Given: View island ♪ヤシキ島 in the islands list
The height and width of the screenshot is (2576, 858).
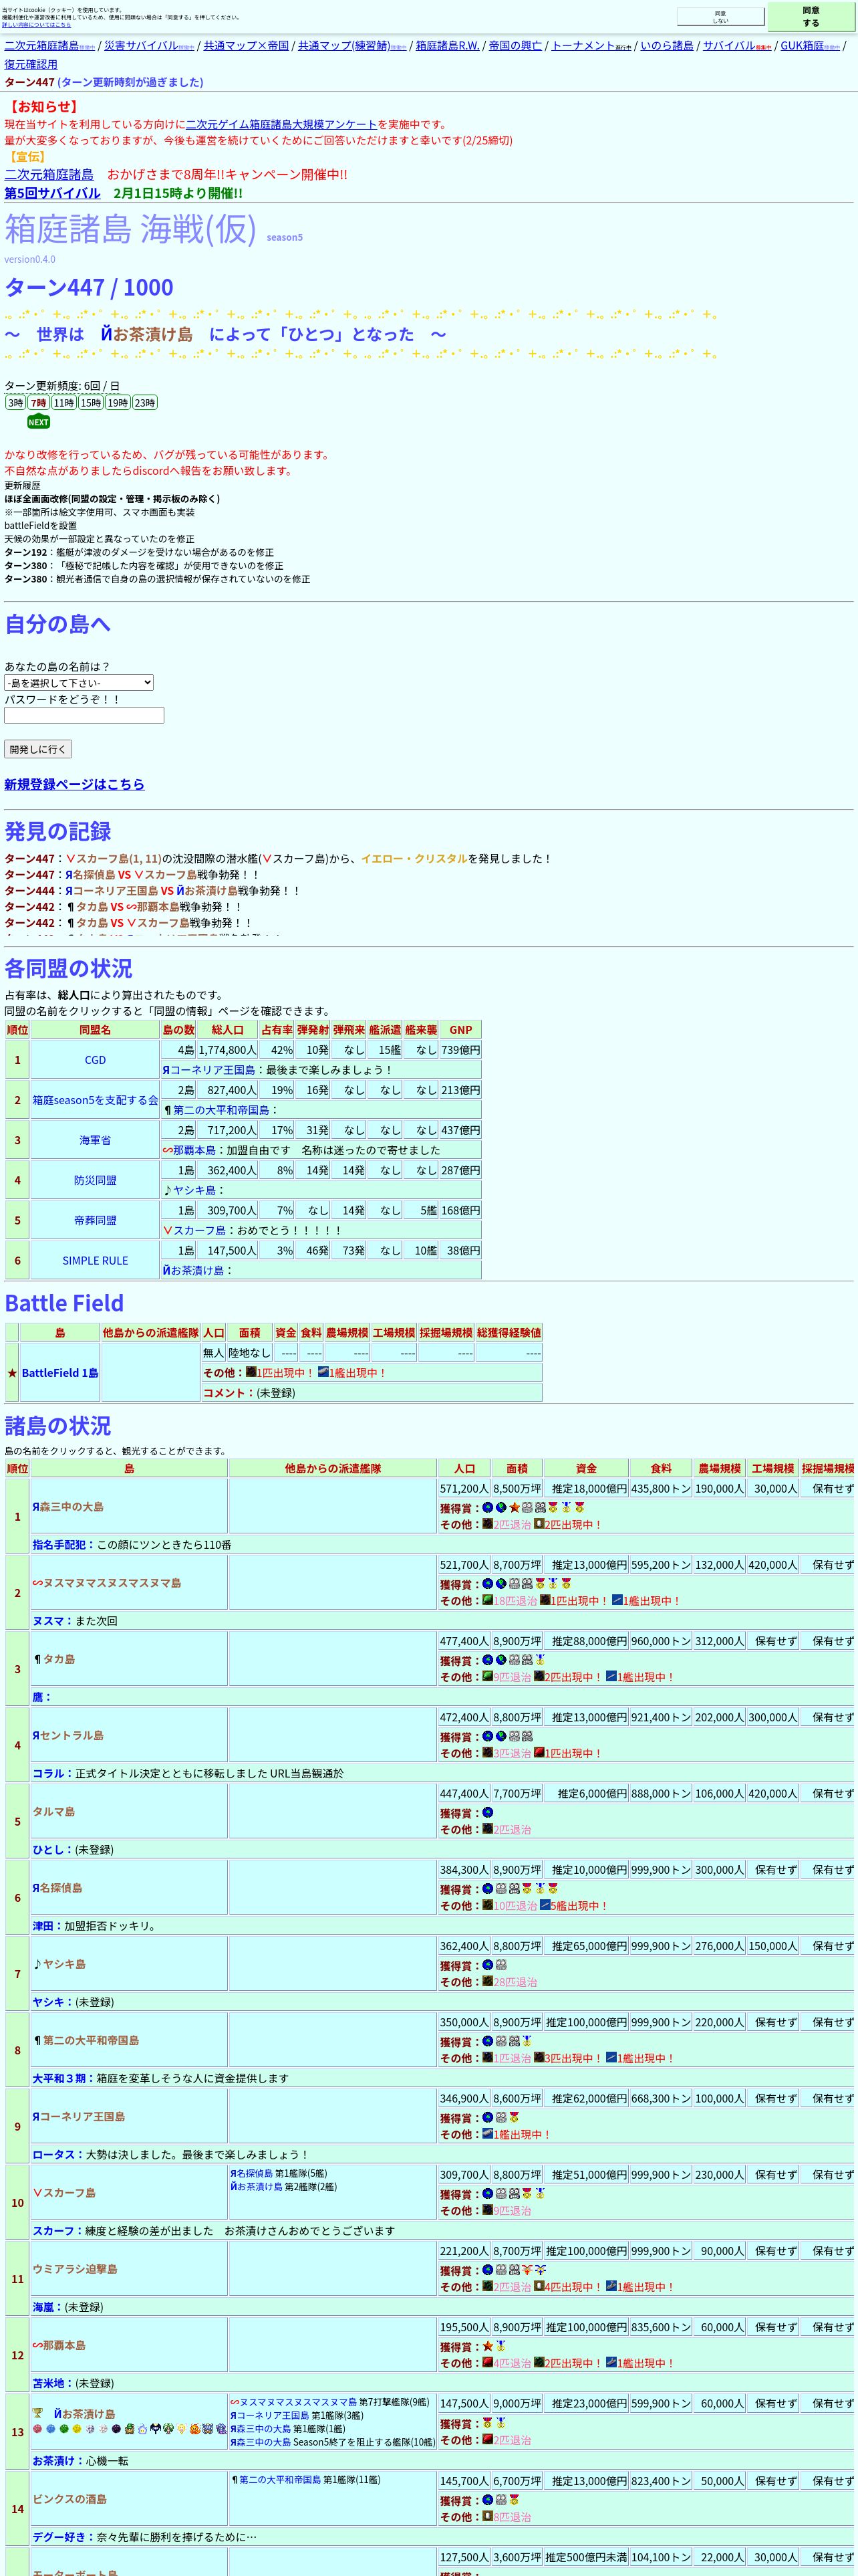Looking at the screenshot, I should (x=58, y=1964).
